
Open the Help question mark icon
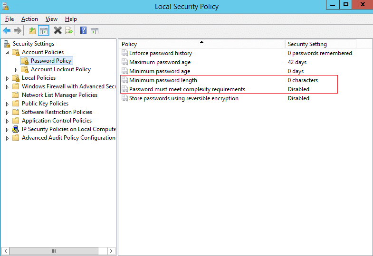83,30
